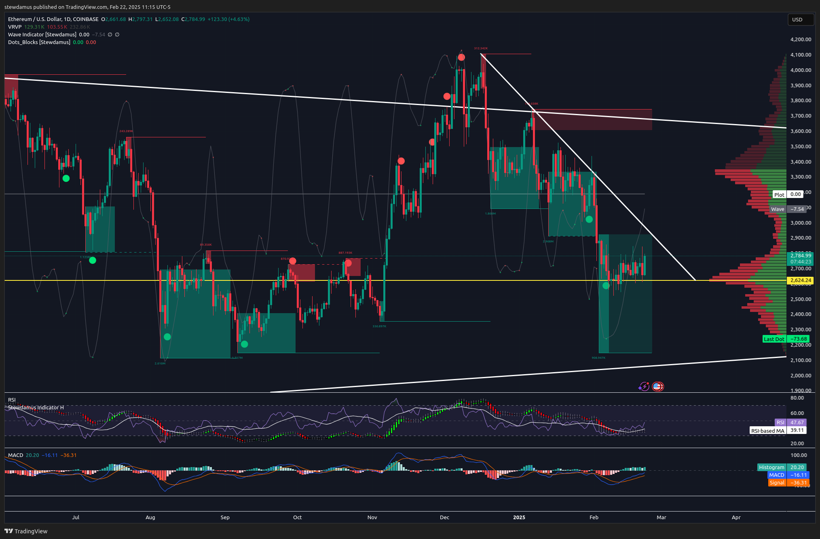
Task: Click the VRVP indicator legend label
Action: (x=15, y=27)
